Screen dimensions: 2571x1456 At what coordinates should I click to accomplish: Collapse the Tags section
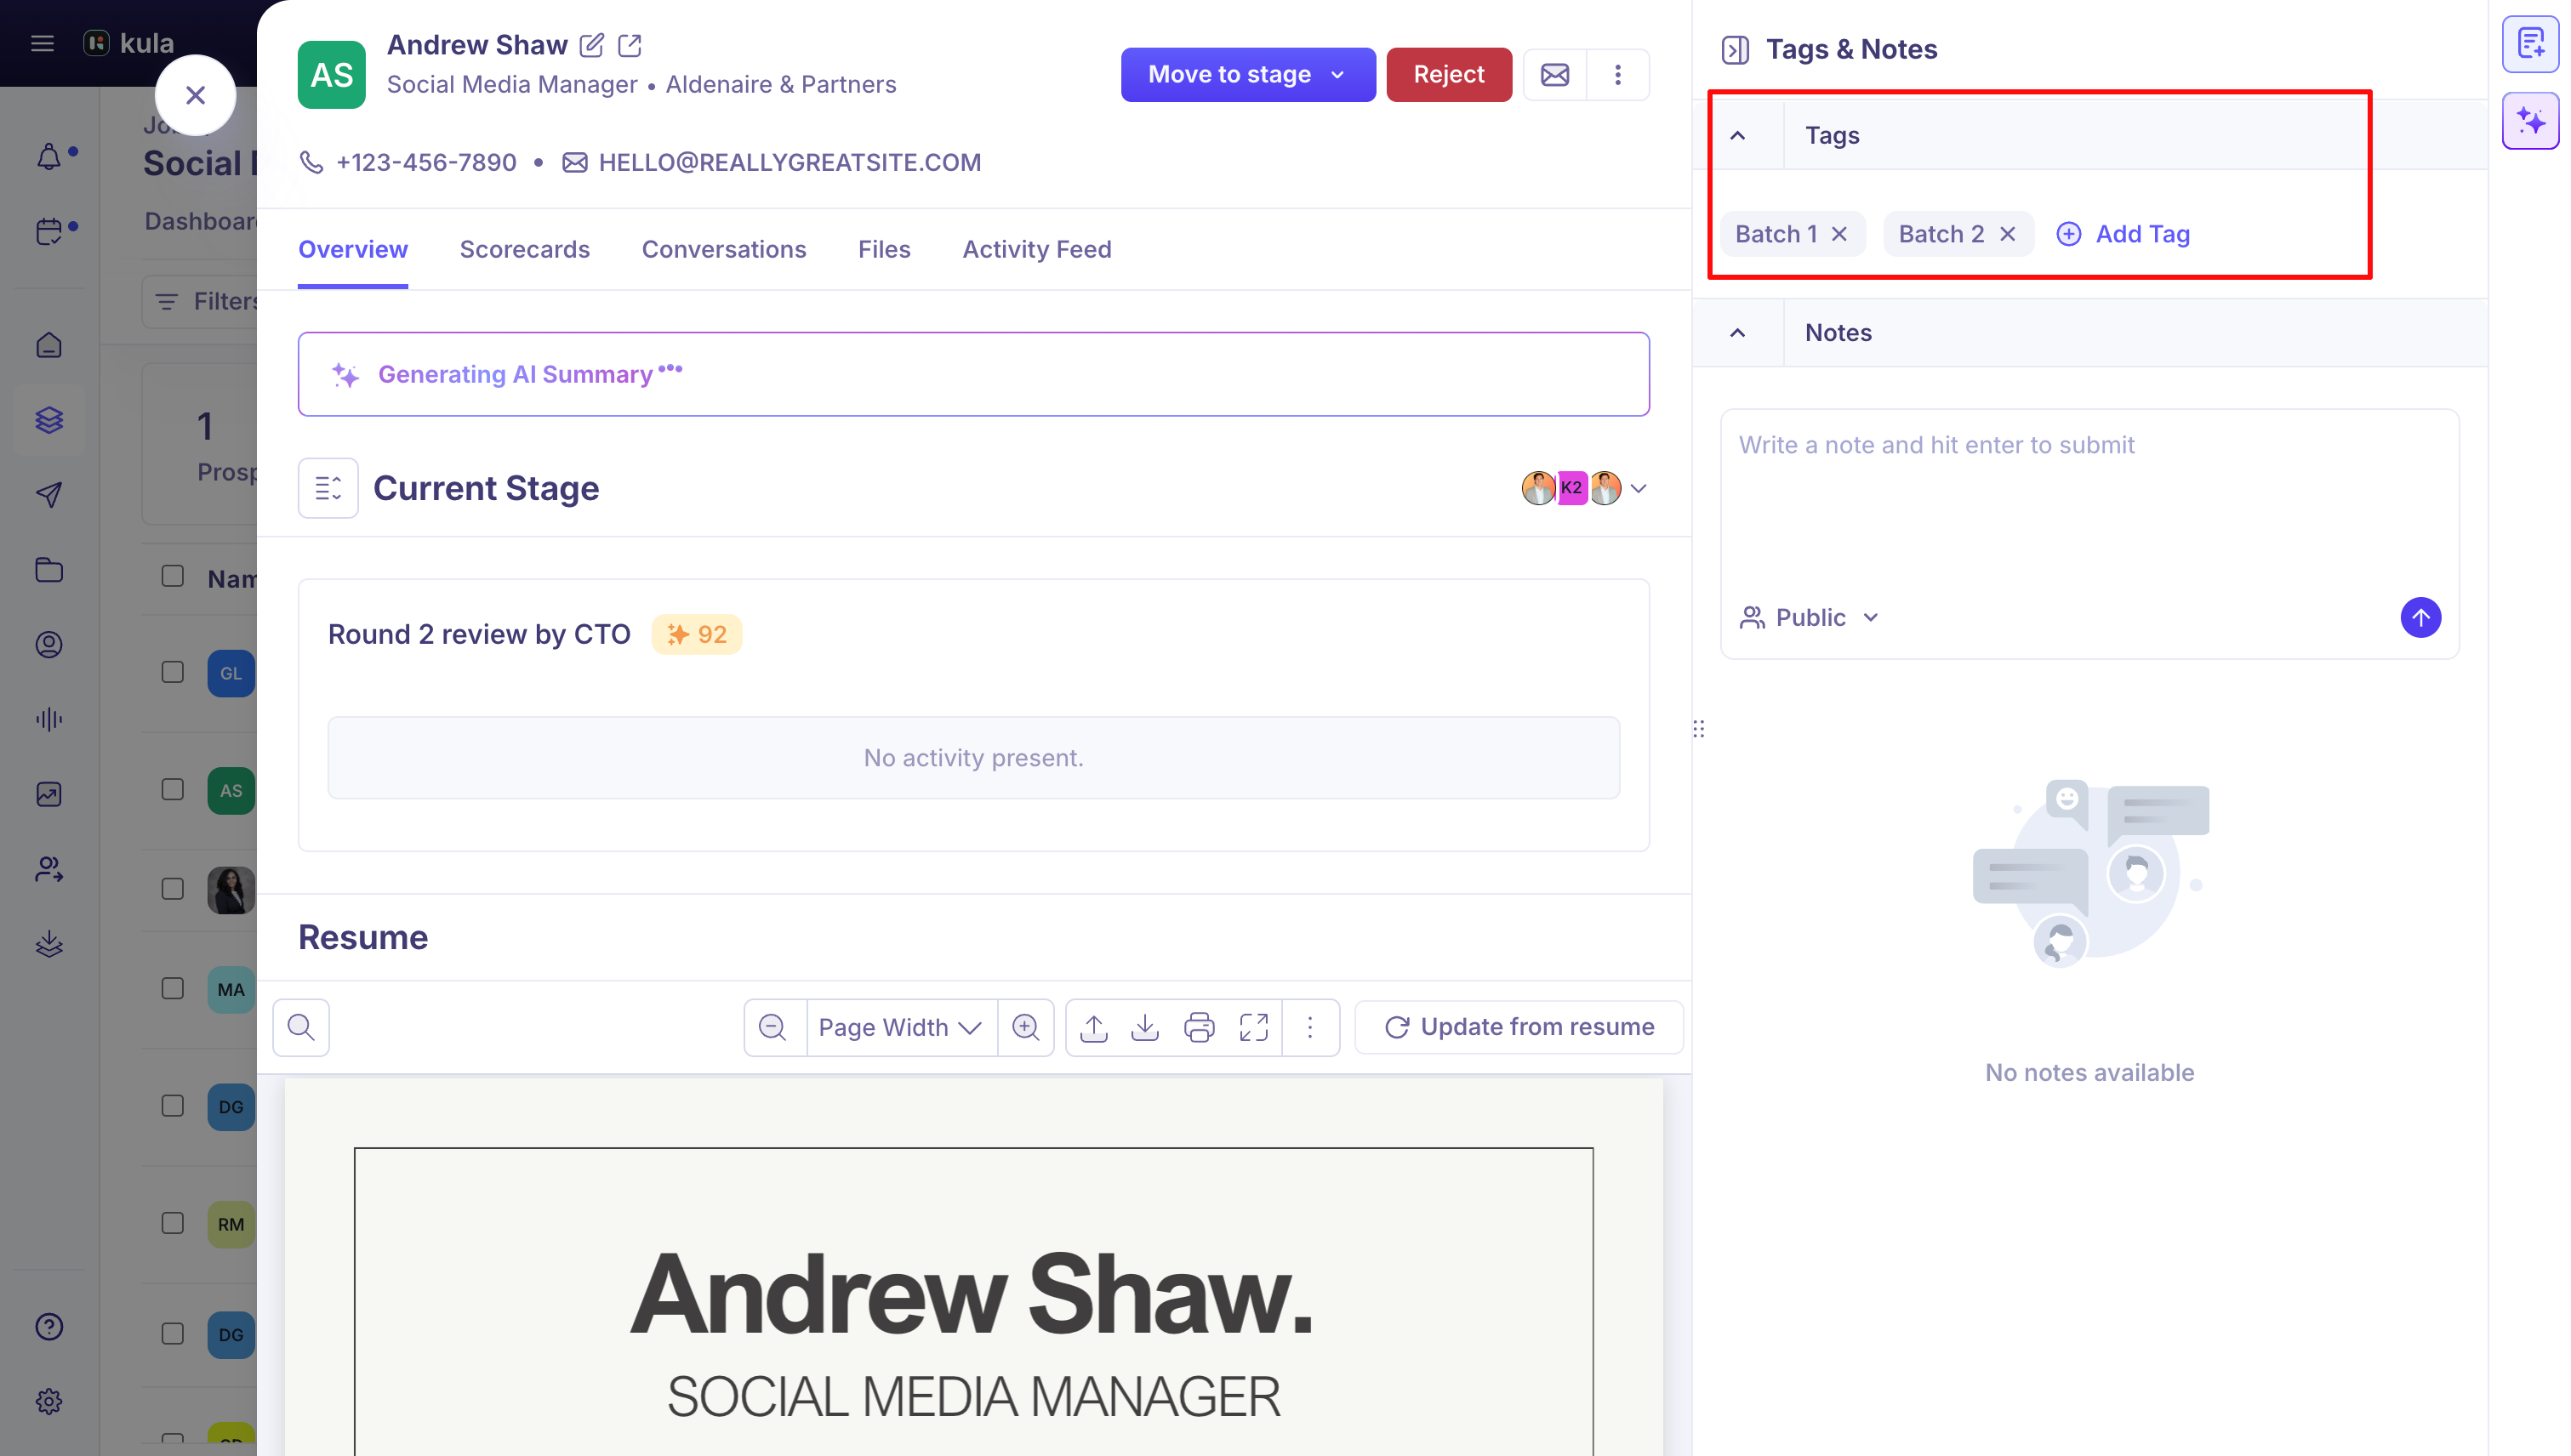(x=1737, y=135)
